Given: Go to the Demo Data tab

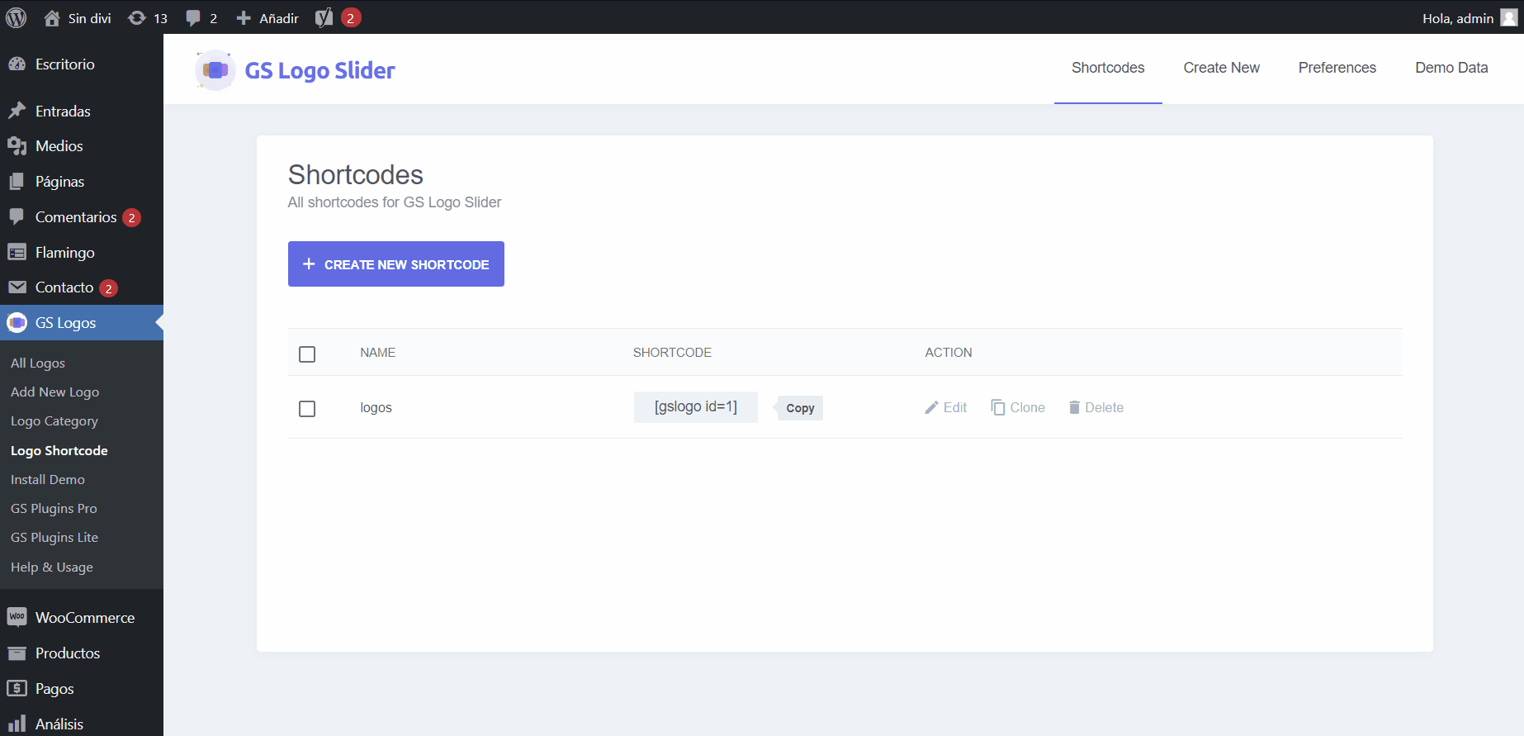Looking at the screenshot, I should click(x=1451, y=68).
